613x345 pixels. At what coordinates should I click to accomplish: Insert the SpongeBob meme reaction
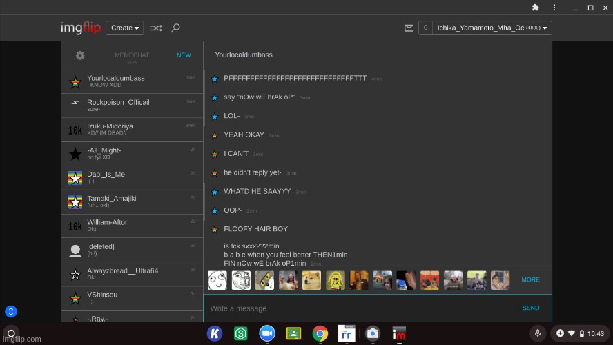[x=335, y=279]
